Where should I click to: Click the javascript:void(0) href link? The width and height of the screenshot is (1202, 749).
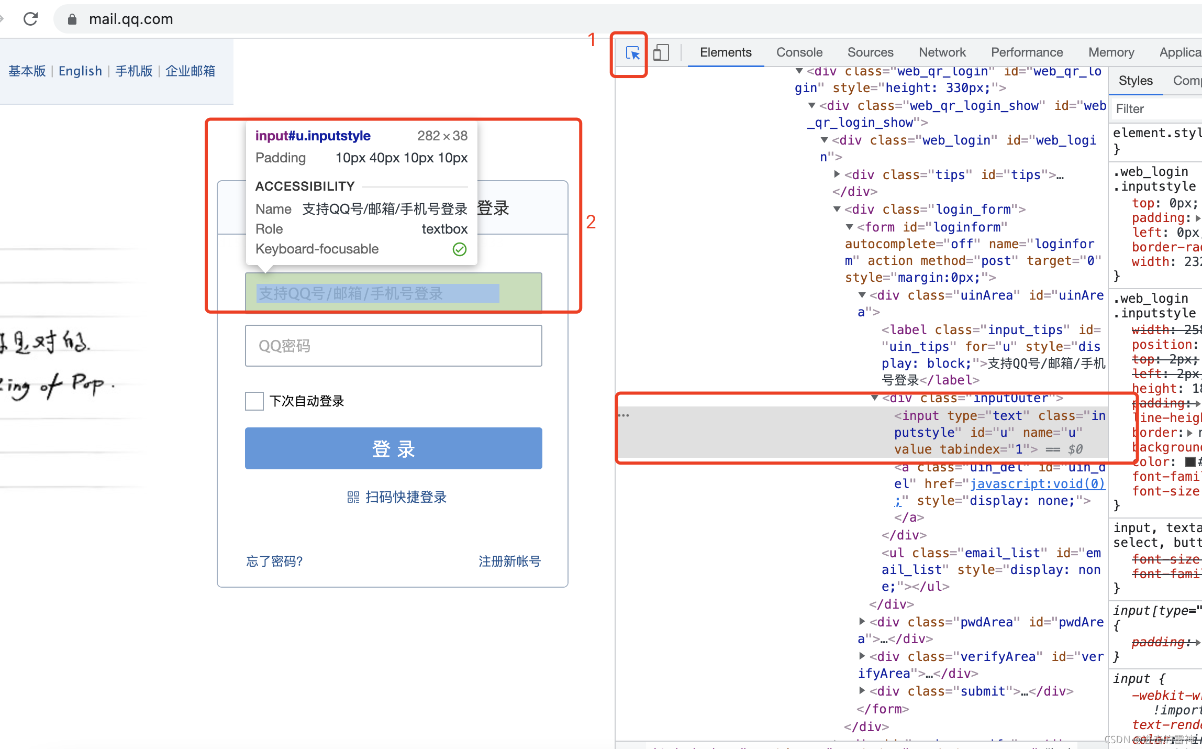coord(1038,484)
